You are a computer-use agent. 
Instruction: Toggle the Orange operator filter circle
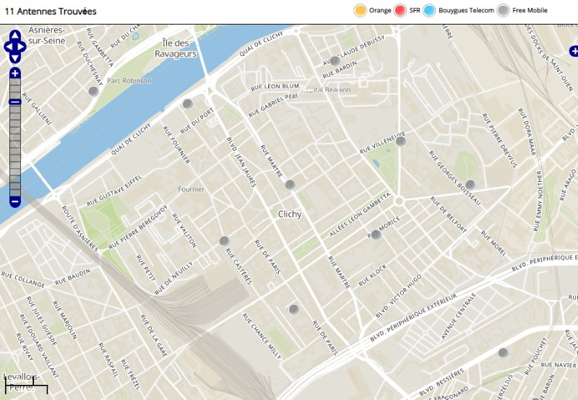(x=360, y=10)
